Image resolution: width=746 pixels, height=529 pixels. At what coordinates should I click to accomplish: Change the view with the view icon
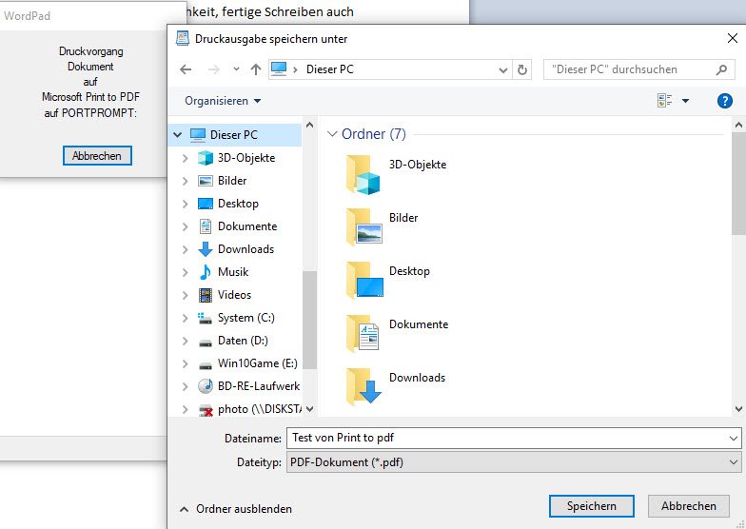[x=664, y=101]
